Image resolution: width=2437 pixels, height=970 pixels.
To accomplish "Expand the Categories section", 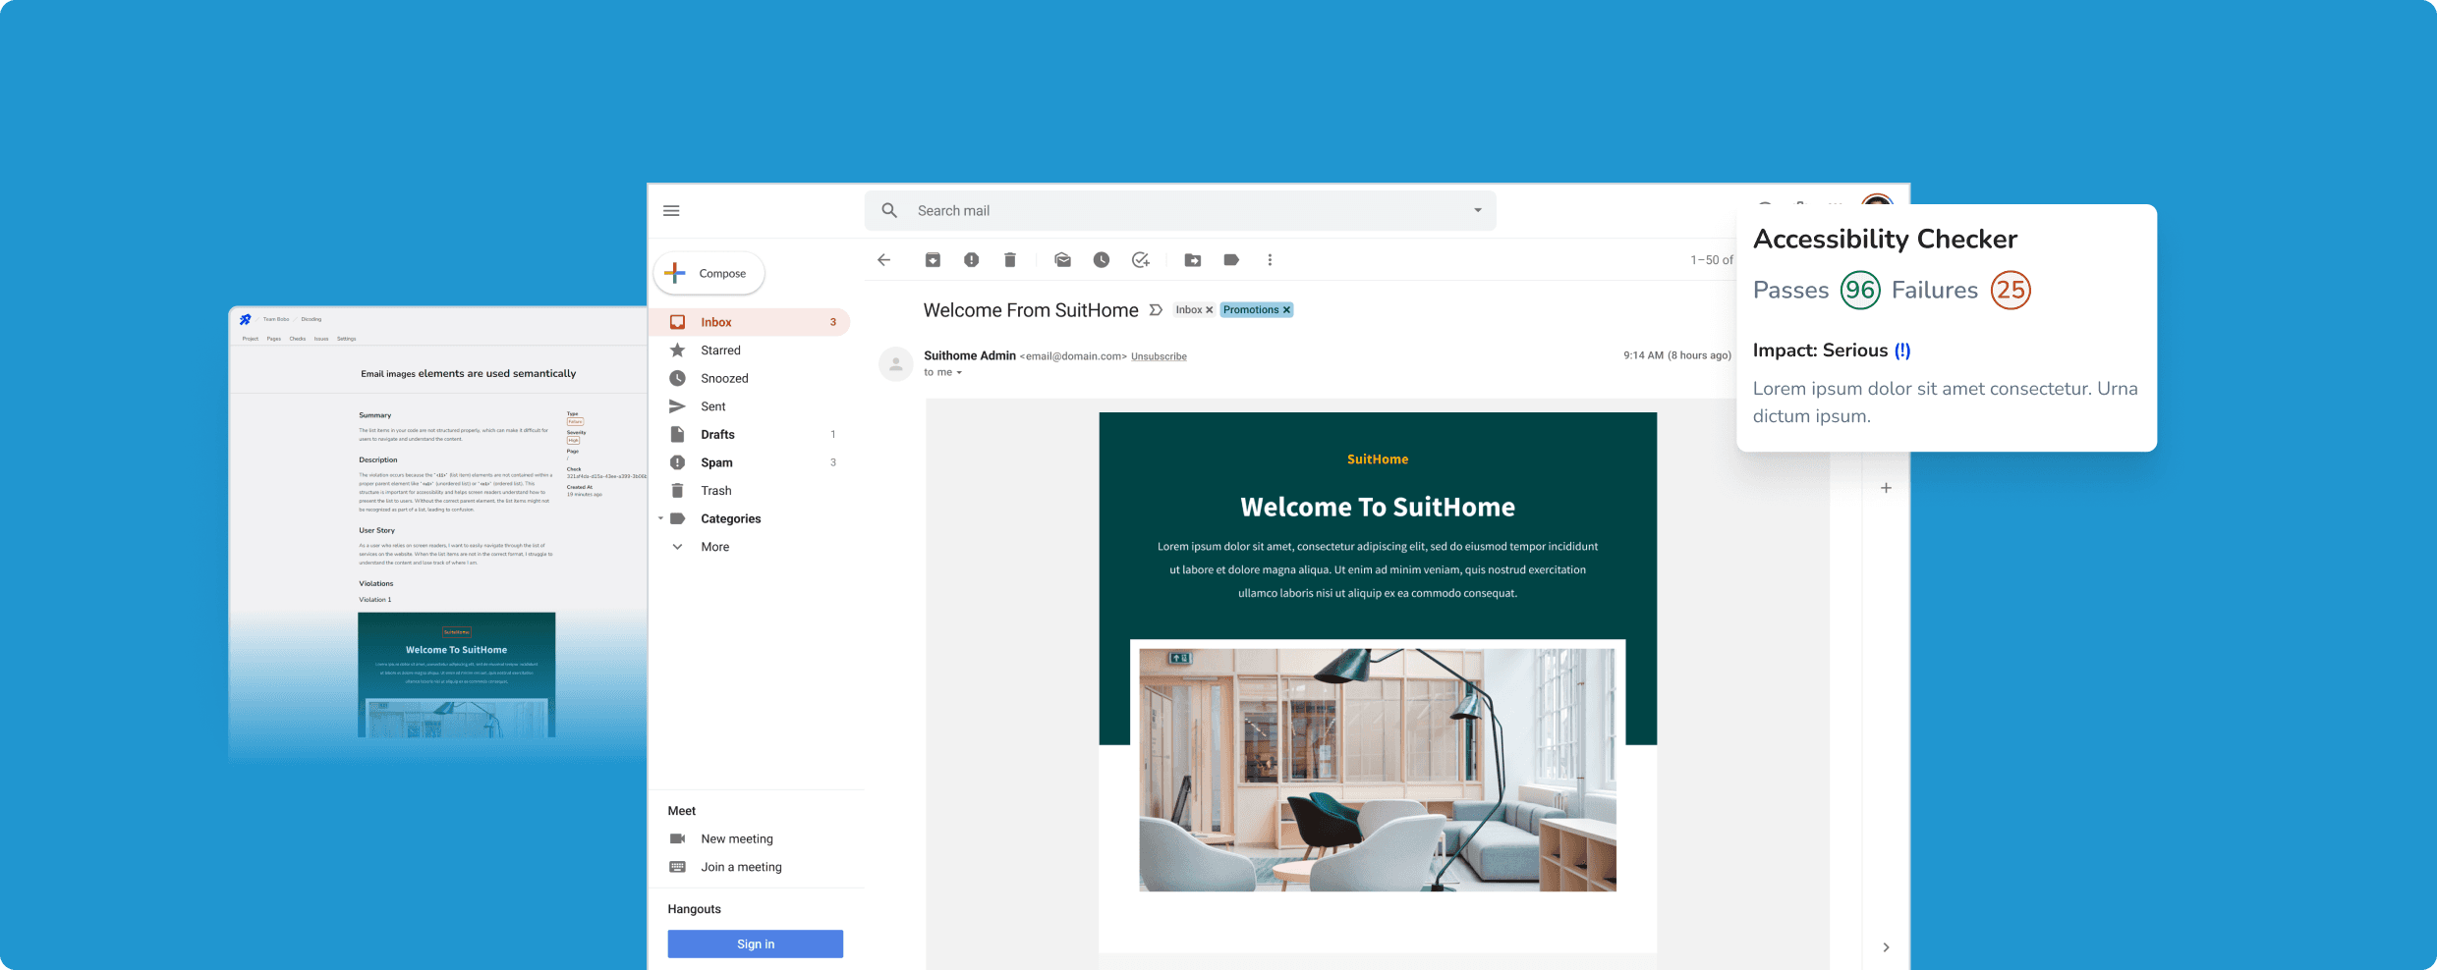I will tap(660, 518).
